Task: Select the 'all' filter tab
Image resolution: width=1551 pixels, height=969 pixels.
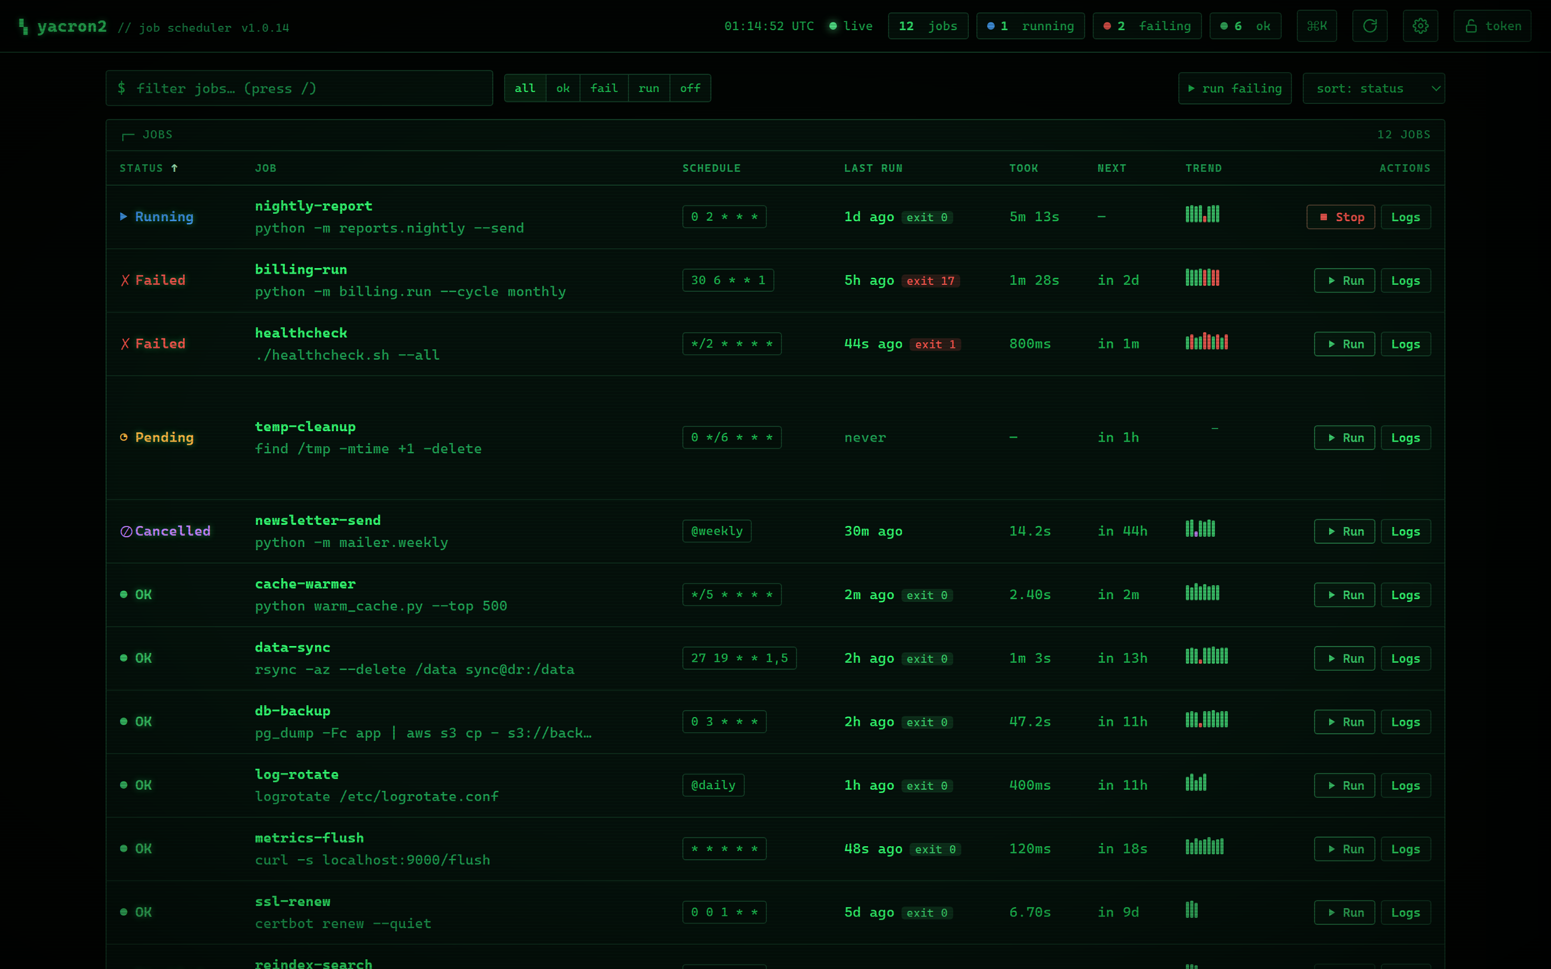Action: coord(525,88)
